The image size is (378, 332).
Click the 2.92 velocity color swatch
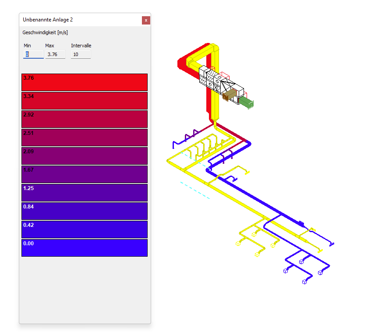pos(84,119)
